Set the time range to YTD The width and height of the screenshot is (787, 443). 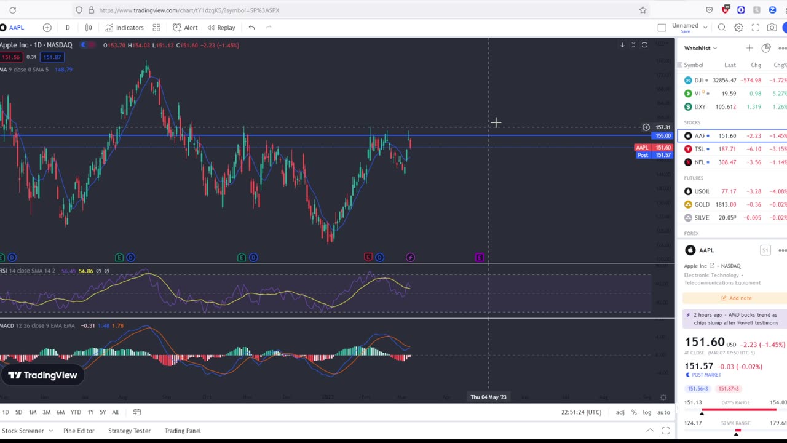(x=76, y=412)
